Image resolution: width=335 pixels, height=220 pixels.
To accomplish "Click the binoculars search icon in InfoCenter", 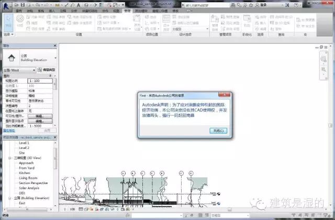I will pos(233,5).
